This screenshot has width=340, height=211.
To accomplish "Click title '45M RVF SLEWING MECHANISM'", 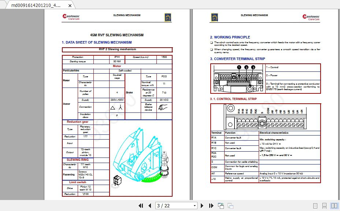I will point(117,35).
